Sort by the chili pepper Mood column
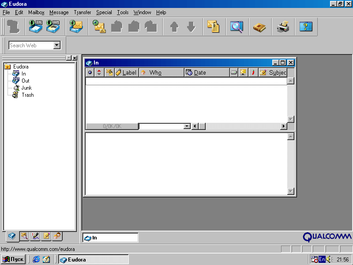This screenshot has width=353, height=265. pyautogui.click(x=253, y=72)
